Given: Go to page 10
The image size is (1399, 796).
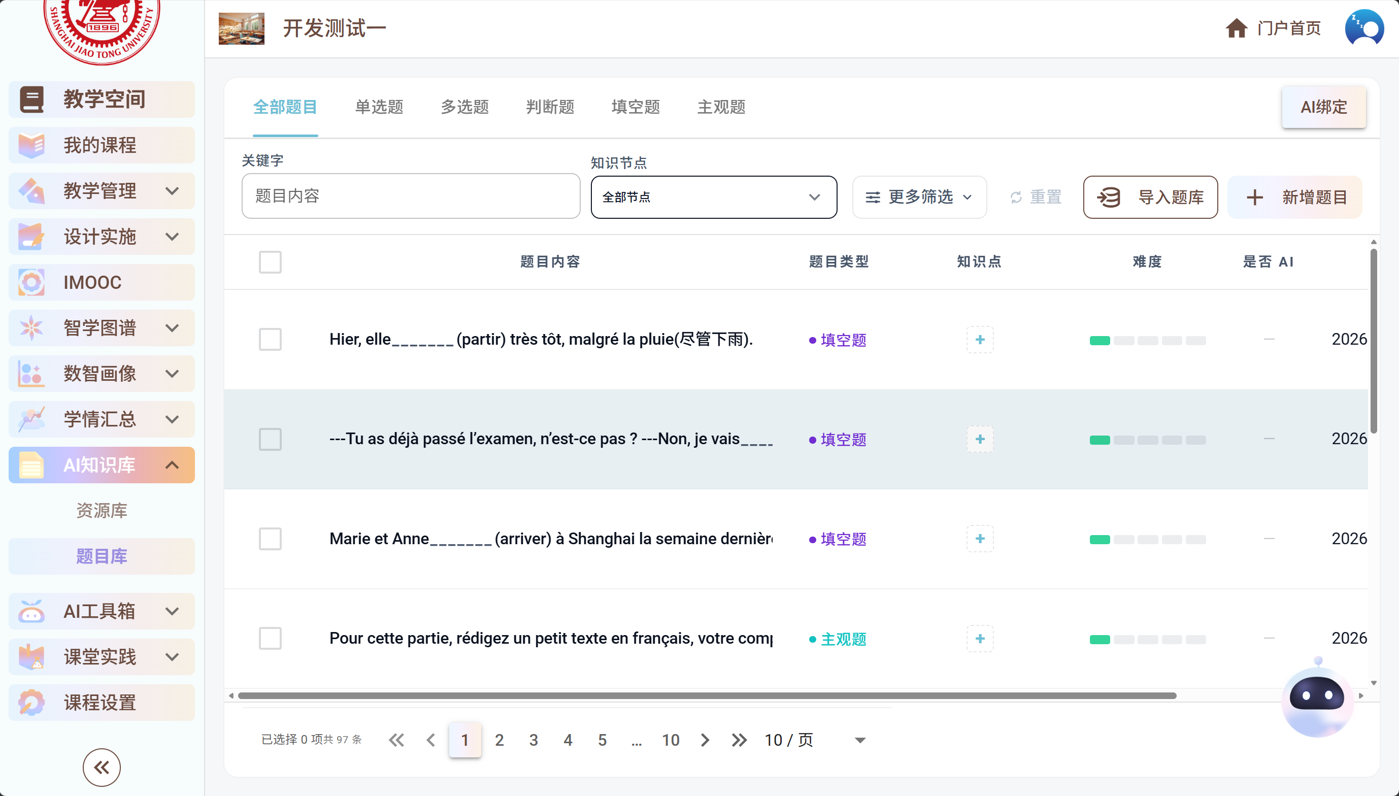Looking at the screenshot, I should 671,740.
